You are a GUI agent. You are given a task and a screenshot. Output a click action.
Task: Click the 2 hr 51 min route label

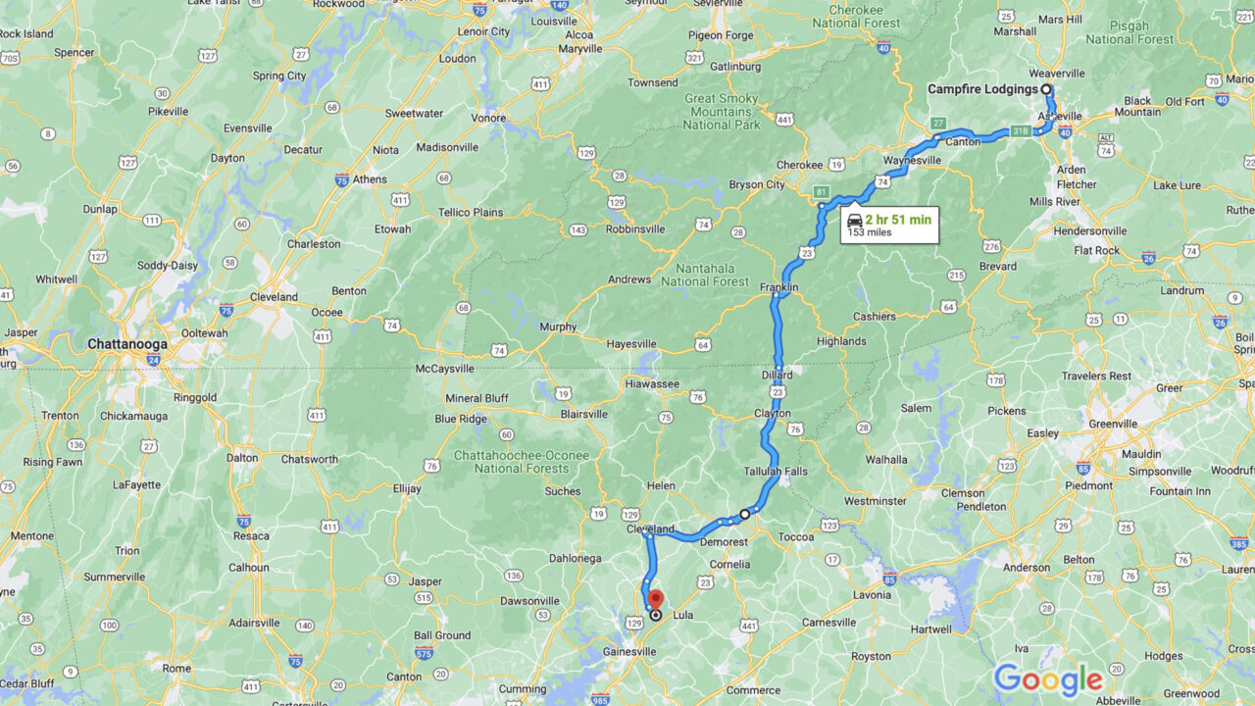click(898, 220)
